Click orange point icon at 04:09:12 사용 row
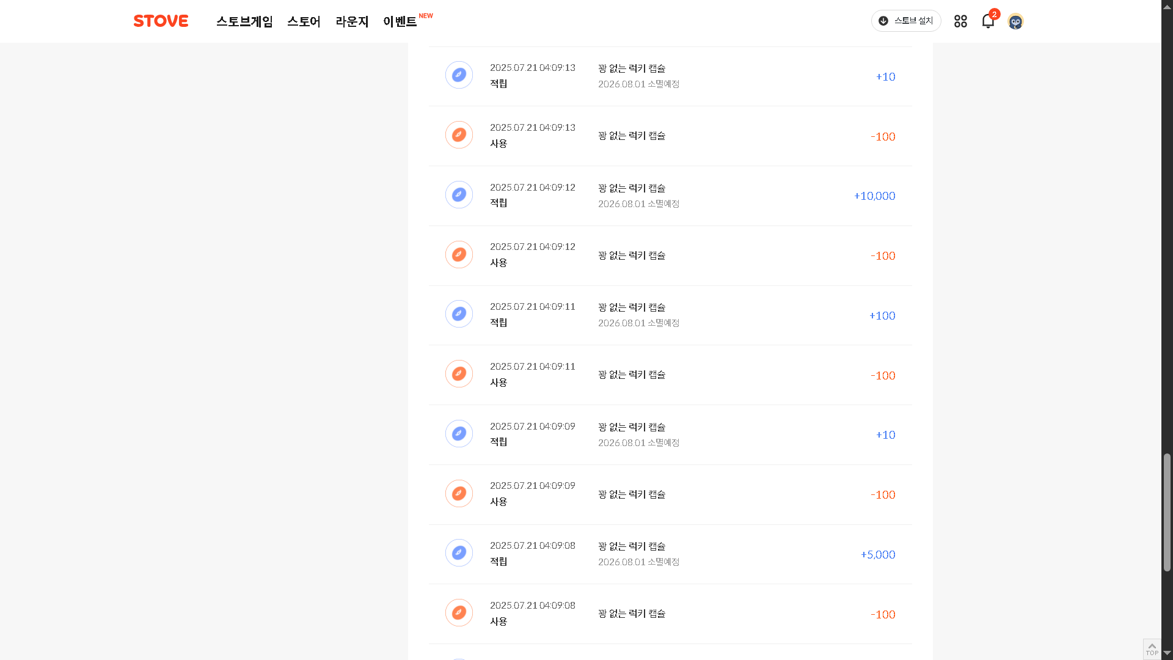Viewport: 1173px width, 660px height. (459, 255)
